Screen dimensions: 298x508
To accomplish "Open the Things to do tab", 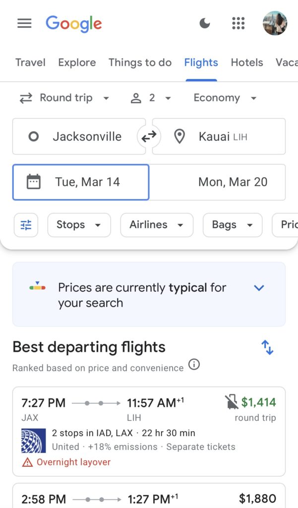I will 140,63.
